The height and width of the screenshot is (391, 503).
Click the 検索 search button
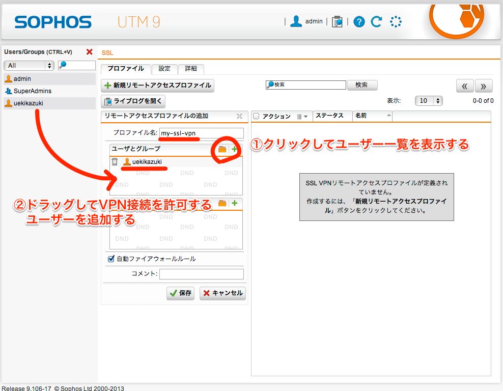pyautogui.click(x=362, y=85)
